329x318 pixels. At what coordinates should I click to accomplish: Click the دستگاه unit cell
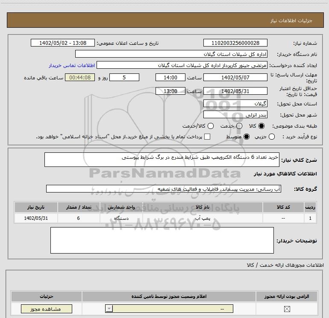coord(121,218)
